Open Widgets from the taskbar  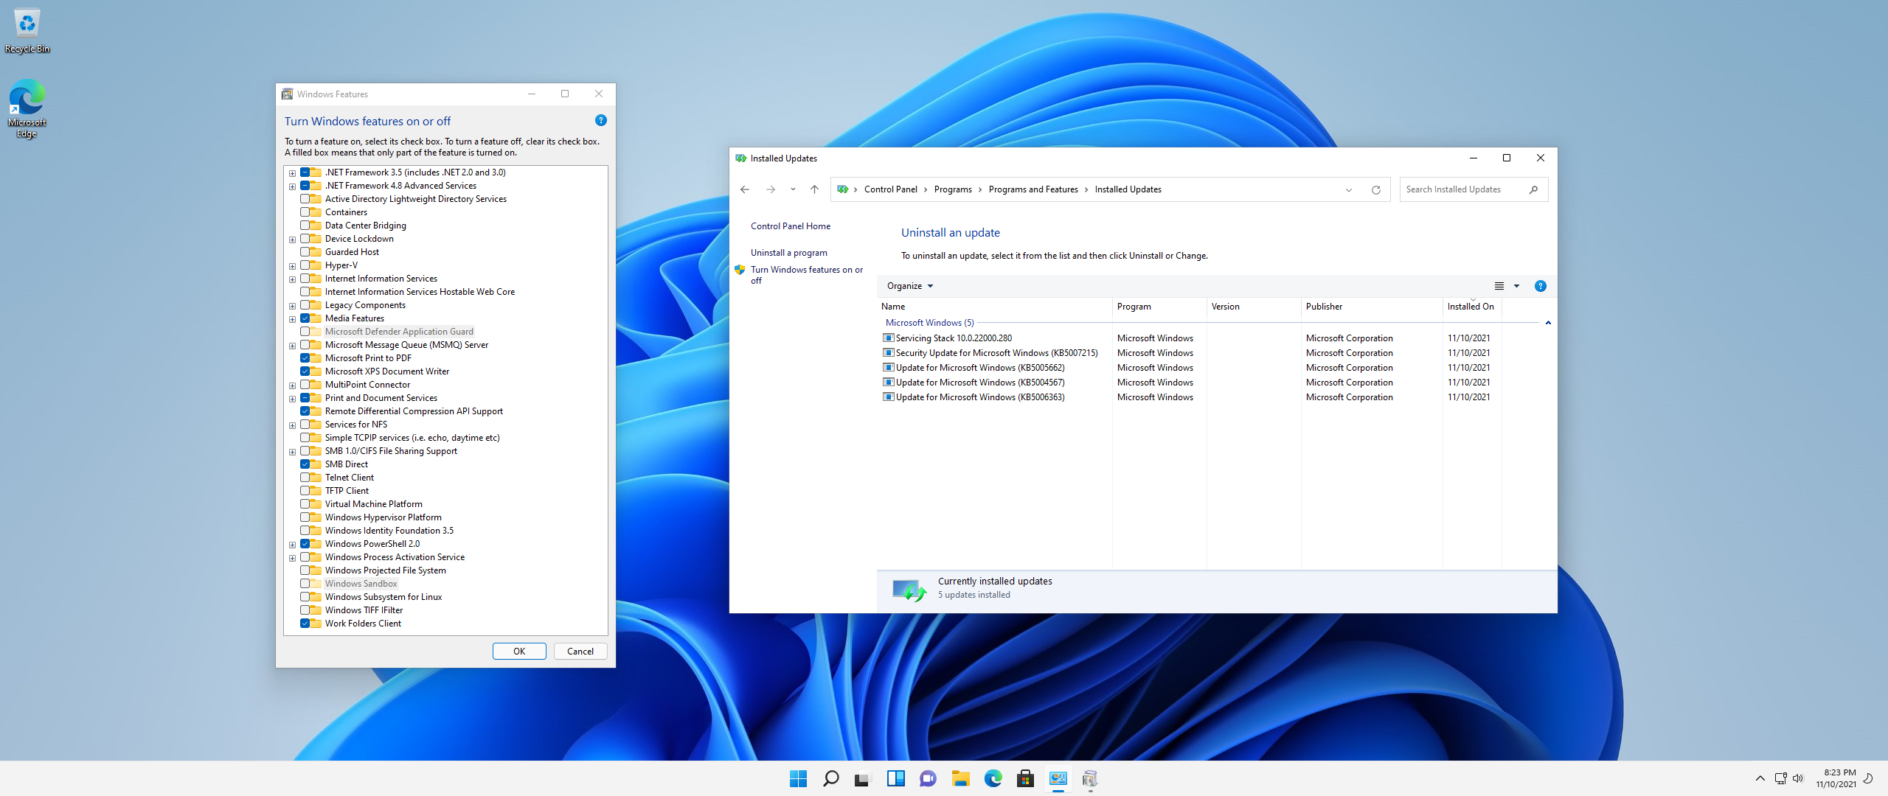coord(895,778)
